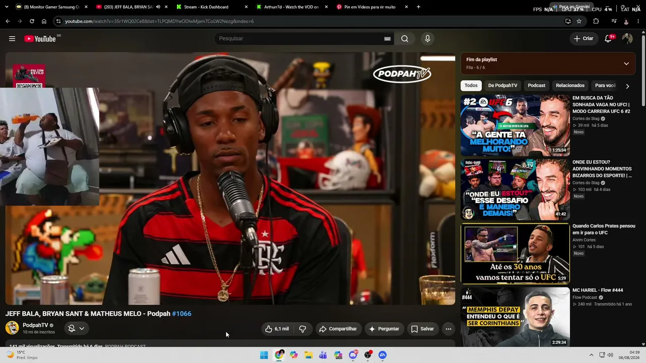This screenshot has height=363, width=646.
Task: Switch to Arthurr7d Watch the VOD tab
Action: 292,7
